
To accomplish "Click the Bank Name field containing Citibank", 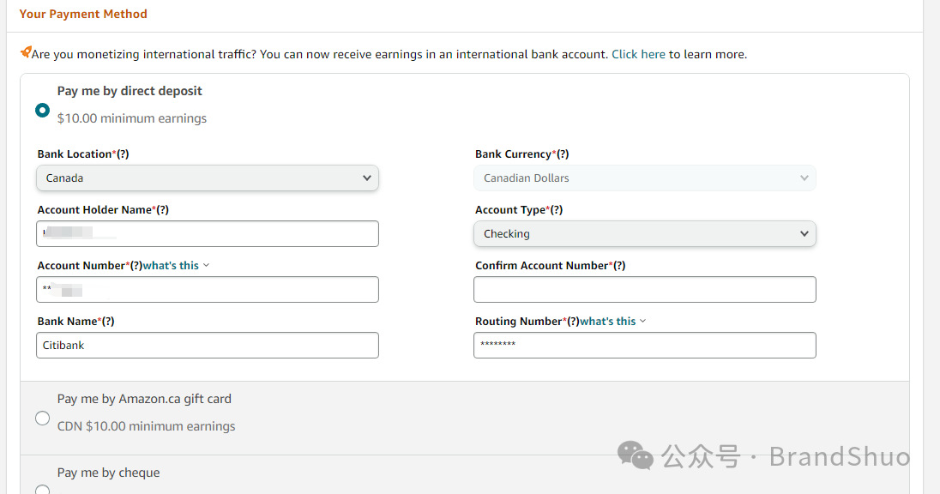I will 207,346.
